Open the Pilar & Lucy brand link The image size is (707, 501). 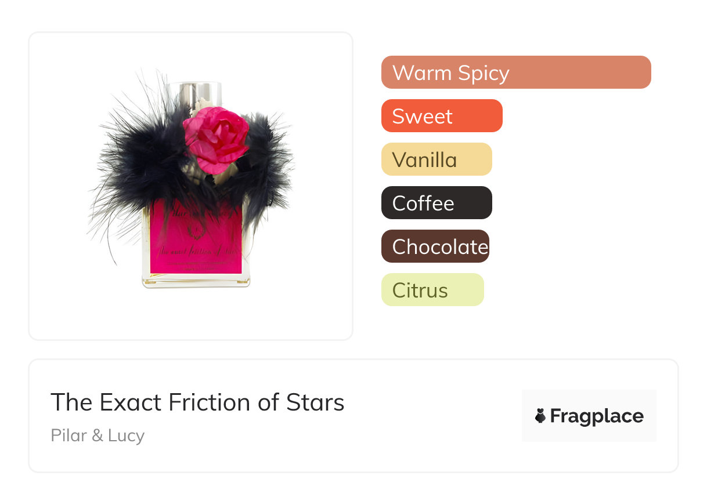click(x=98, y=435)
